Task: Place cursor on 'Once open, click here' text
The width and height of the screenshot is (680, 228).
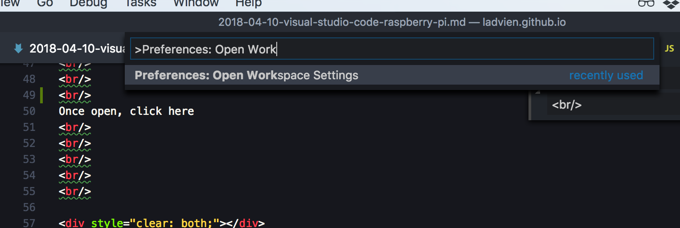Action: (126, 111)
